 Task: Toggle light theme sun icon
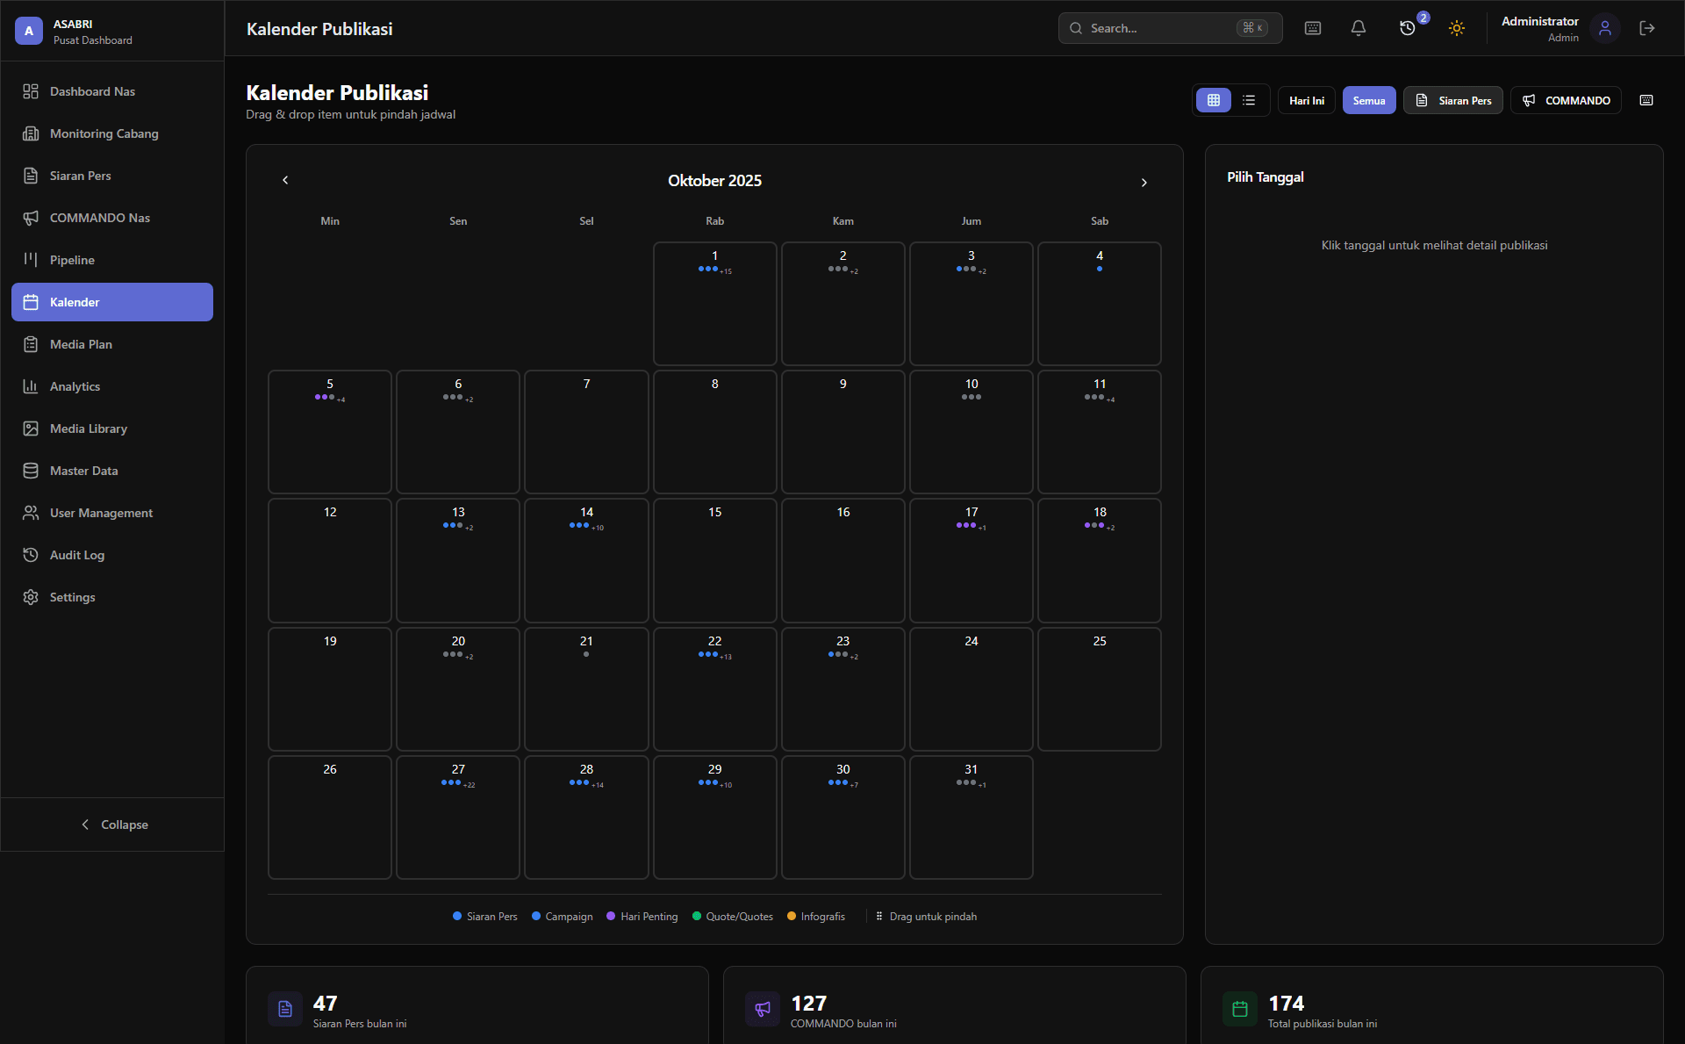pos(1457,28)
